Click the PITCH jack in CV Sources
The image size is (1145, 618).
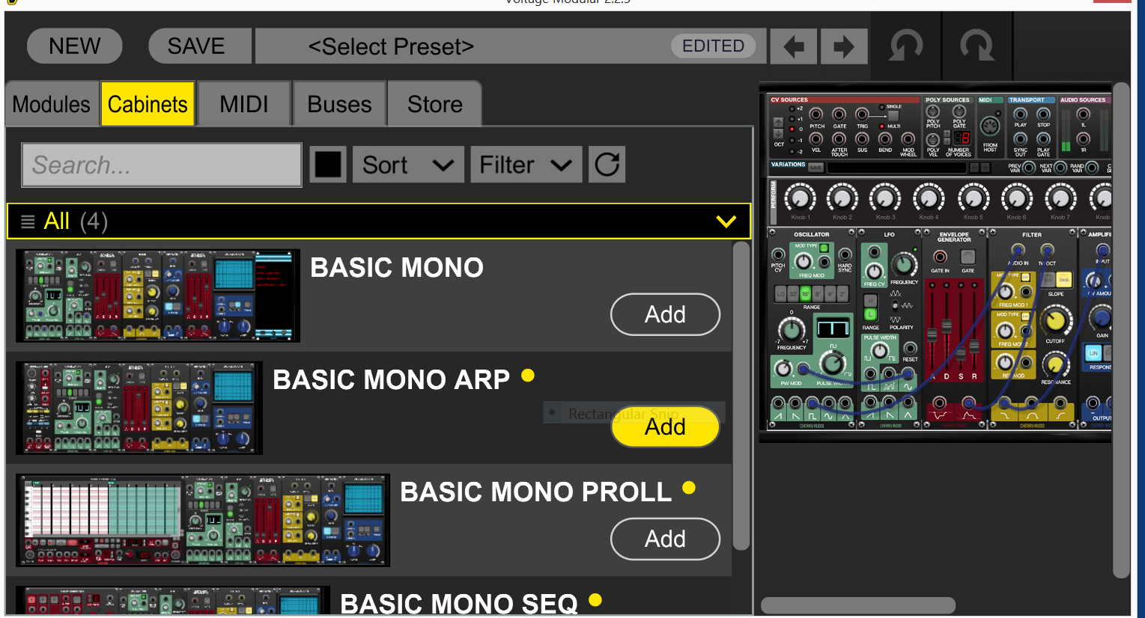pyautogui.click(x=816, y=114)
